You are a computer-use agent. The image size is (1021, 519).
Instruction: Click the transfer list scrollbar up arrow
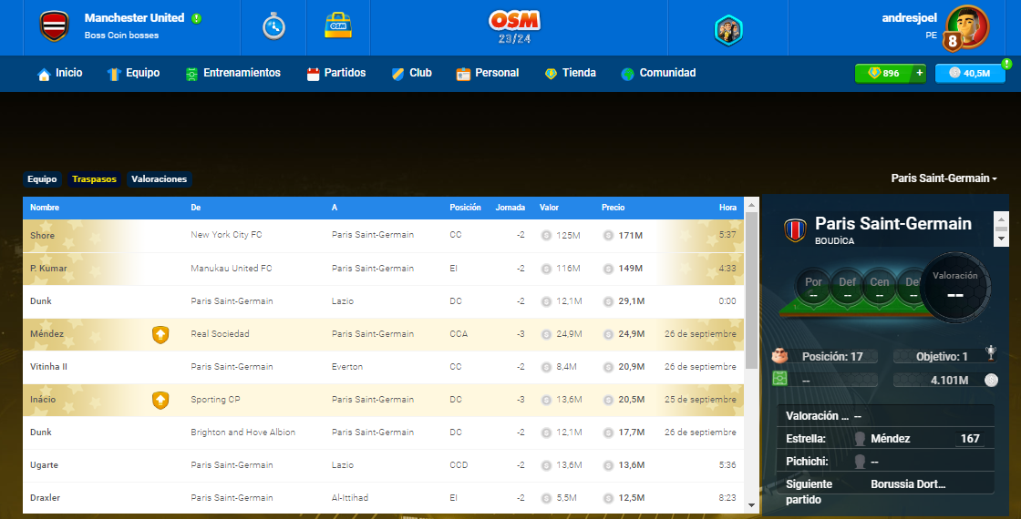point(751,205)
